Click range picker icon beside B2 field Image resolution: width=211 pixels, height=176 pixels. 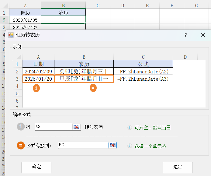pos(113,145)
